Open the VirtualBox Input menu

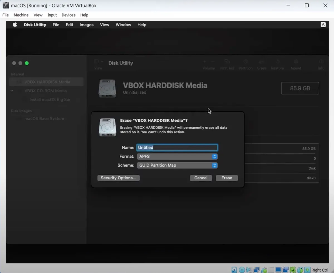click(52, 15)
